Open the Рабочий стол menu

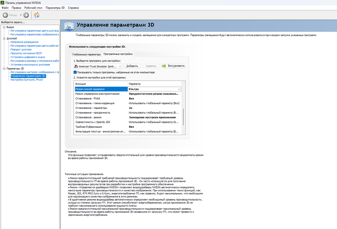[33, 8]
